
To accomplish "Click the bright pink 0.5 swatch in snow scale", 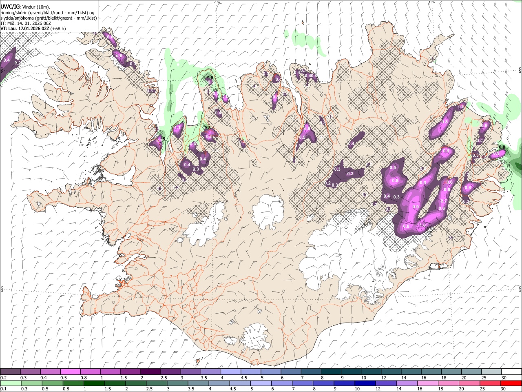I will pyautogui.click(x=70, y=372).
